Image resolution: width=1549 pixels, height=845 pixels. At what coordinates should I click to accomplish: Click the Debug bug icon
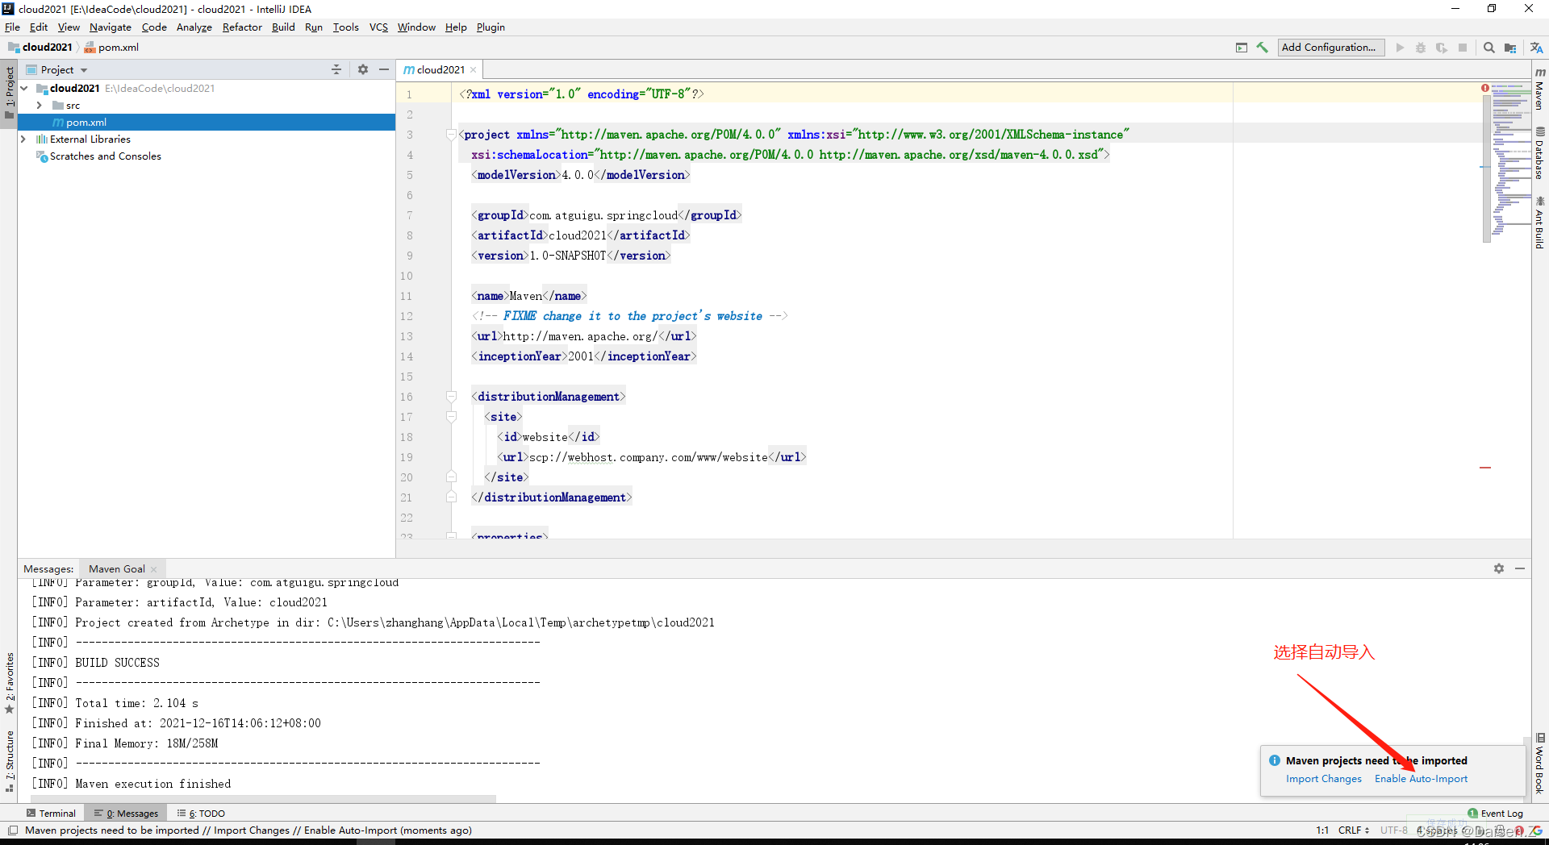(x=1421, y=48)
